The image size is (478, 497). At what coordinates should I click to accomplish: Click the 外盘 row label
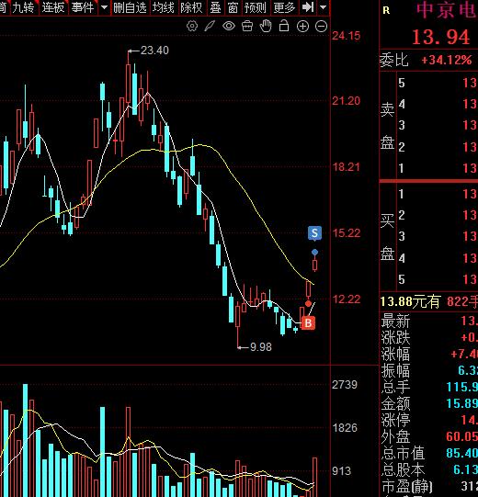click(395, 436)
